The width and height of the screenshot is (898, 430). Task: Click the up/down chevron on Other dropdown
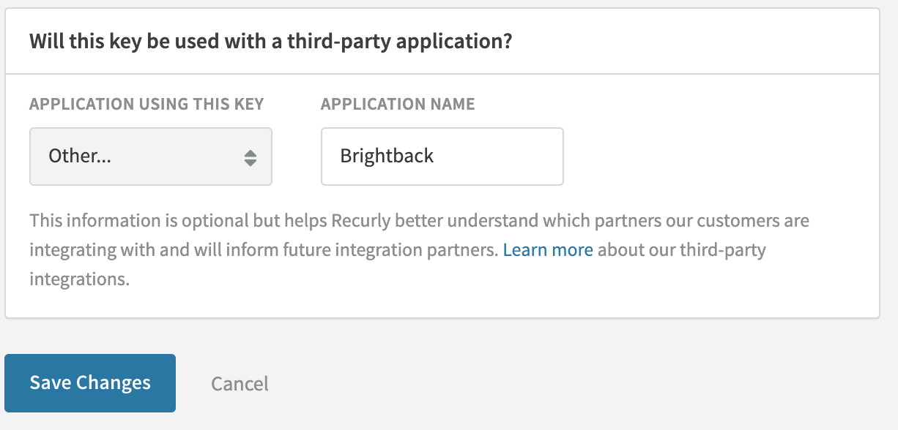[x=252, y=156]
